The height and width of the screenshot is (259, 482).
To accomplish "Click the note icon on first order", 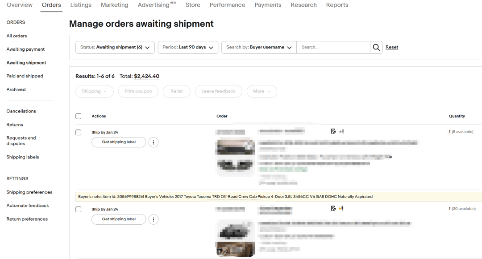I will pos(333,131).
